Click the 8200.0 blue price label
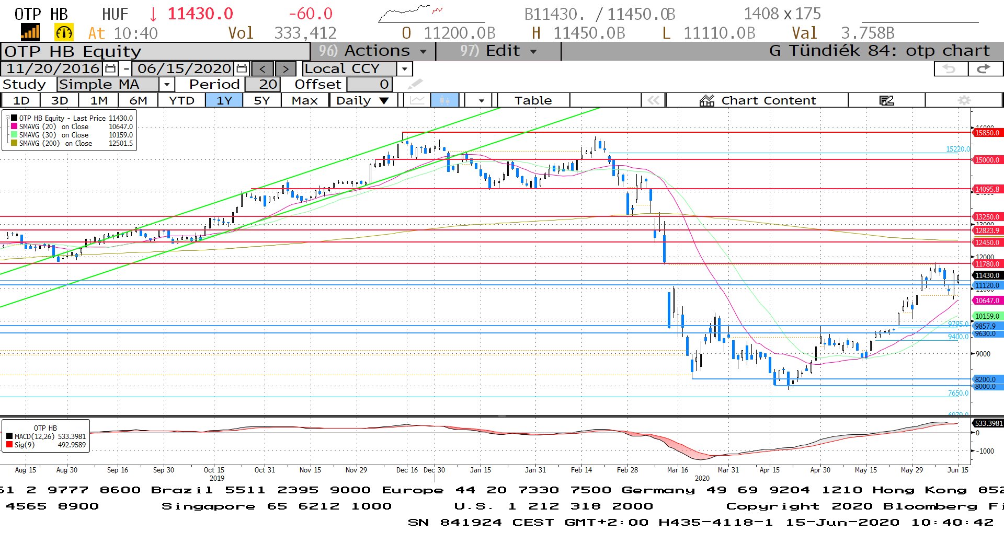This screenshot has height=543, width=1004. coord(987,379)
